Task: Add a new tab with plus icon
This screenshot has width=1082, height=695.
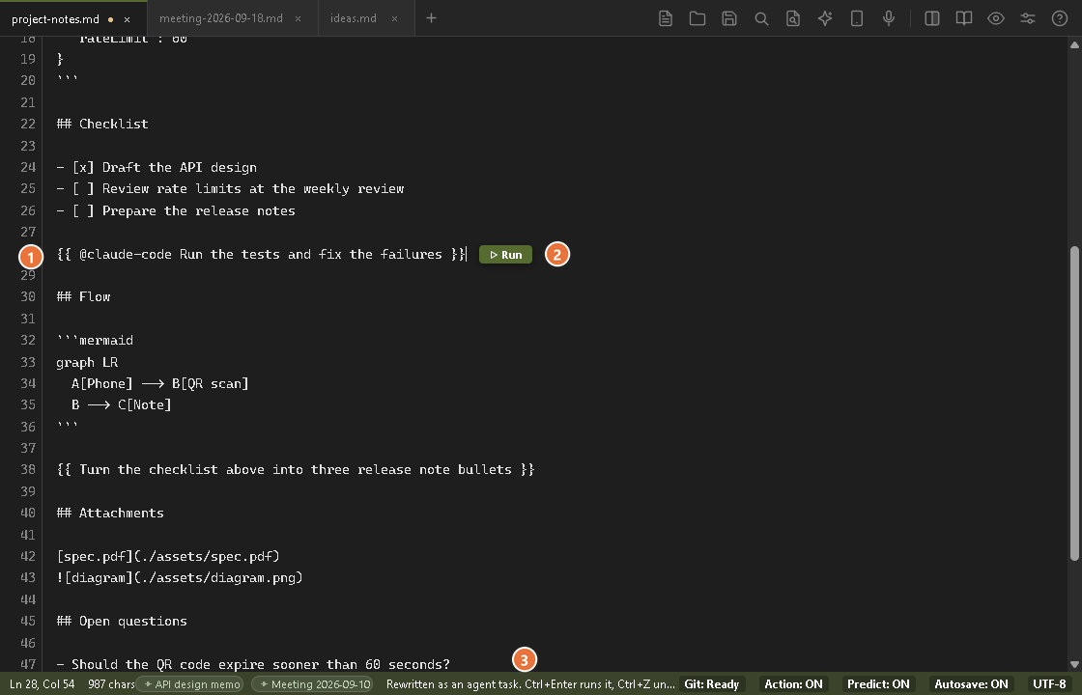Action: pos(431,18)
